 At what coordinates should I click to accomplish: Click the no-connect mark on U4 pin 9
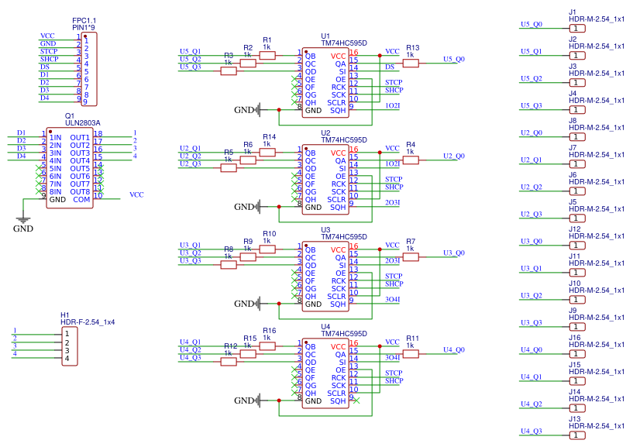click(356, 401)
